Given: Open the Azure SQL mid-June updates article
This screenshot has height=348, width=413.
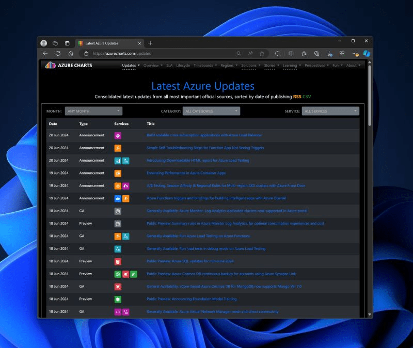Looking at the screenshot, I should pos(190,261).
